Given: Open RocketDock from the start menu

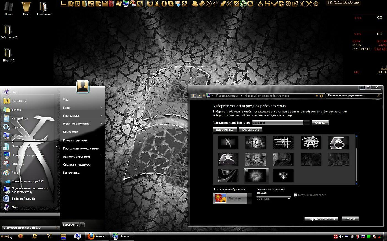Looking at the screenshot, I should (x=30, y=101).
